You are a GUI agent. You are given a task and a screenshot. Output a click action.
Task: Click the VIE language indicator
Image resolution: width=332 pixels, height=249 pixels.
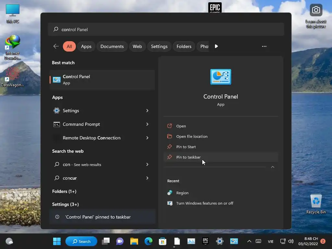271,241
